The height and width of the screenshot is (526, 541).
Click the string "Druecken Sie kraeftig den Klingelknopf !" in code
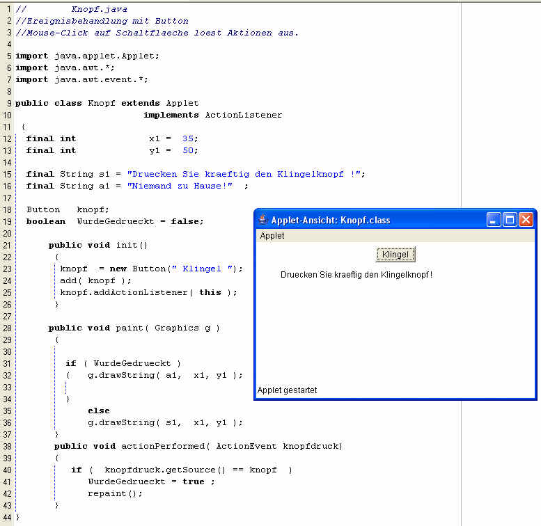[244, 174]
